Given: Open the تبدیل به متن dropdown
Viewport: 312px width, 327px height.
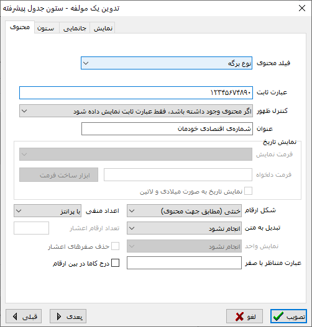Looking at the screenshot, I should tap(184, 228).
